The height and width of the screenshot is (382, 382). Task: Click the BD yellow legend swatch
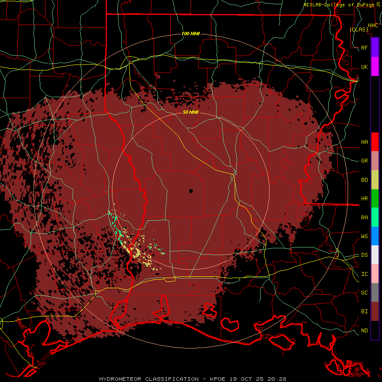[375, 180]
